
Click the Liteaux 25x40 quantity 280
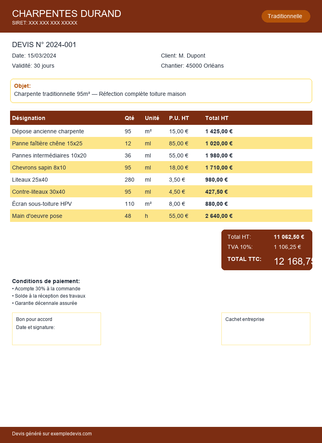click(x=130, y=180)
